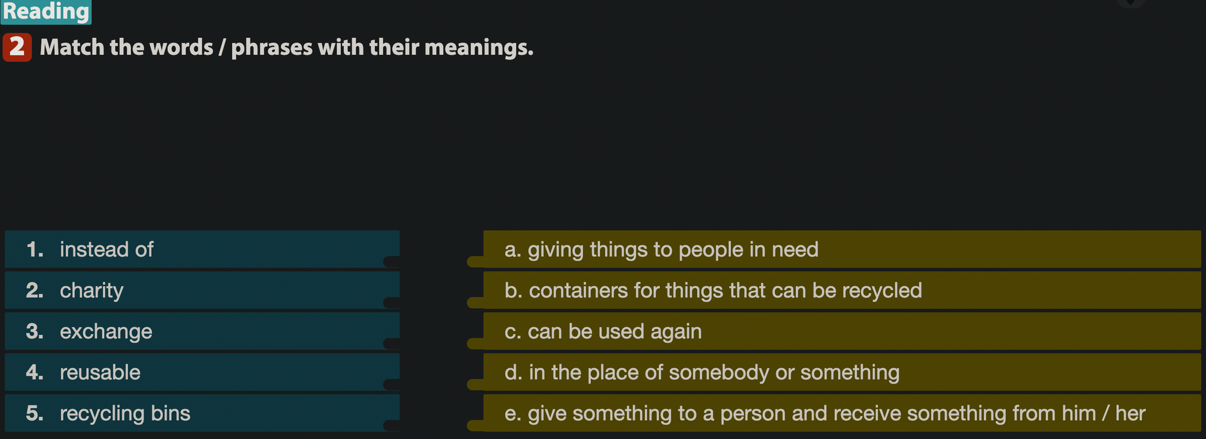Click the red number 2 badge
Image resolution: width=1206 pixels, height=439 pixels.
tap(17, 47)
